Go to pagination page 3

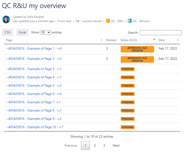104,145
